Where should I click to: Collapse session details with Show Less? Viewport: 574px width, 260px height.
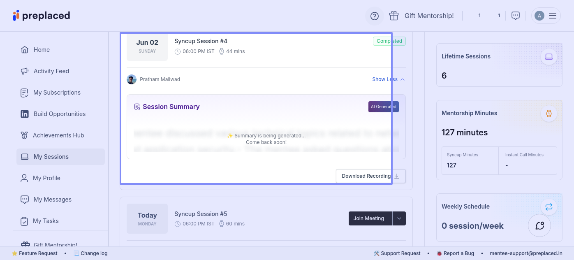pos(388,79)
